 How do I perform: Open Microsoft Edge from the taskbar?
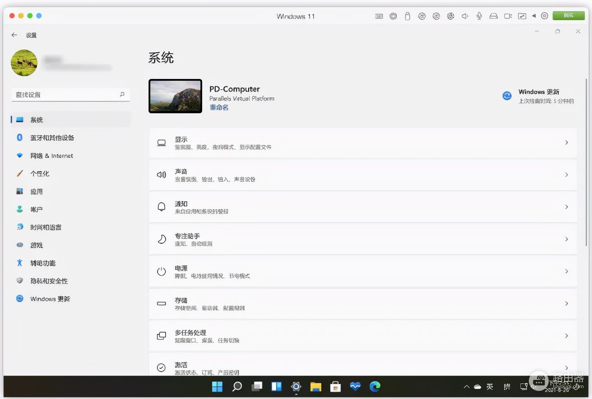click(375, 386)
